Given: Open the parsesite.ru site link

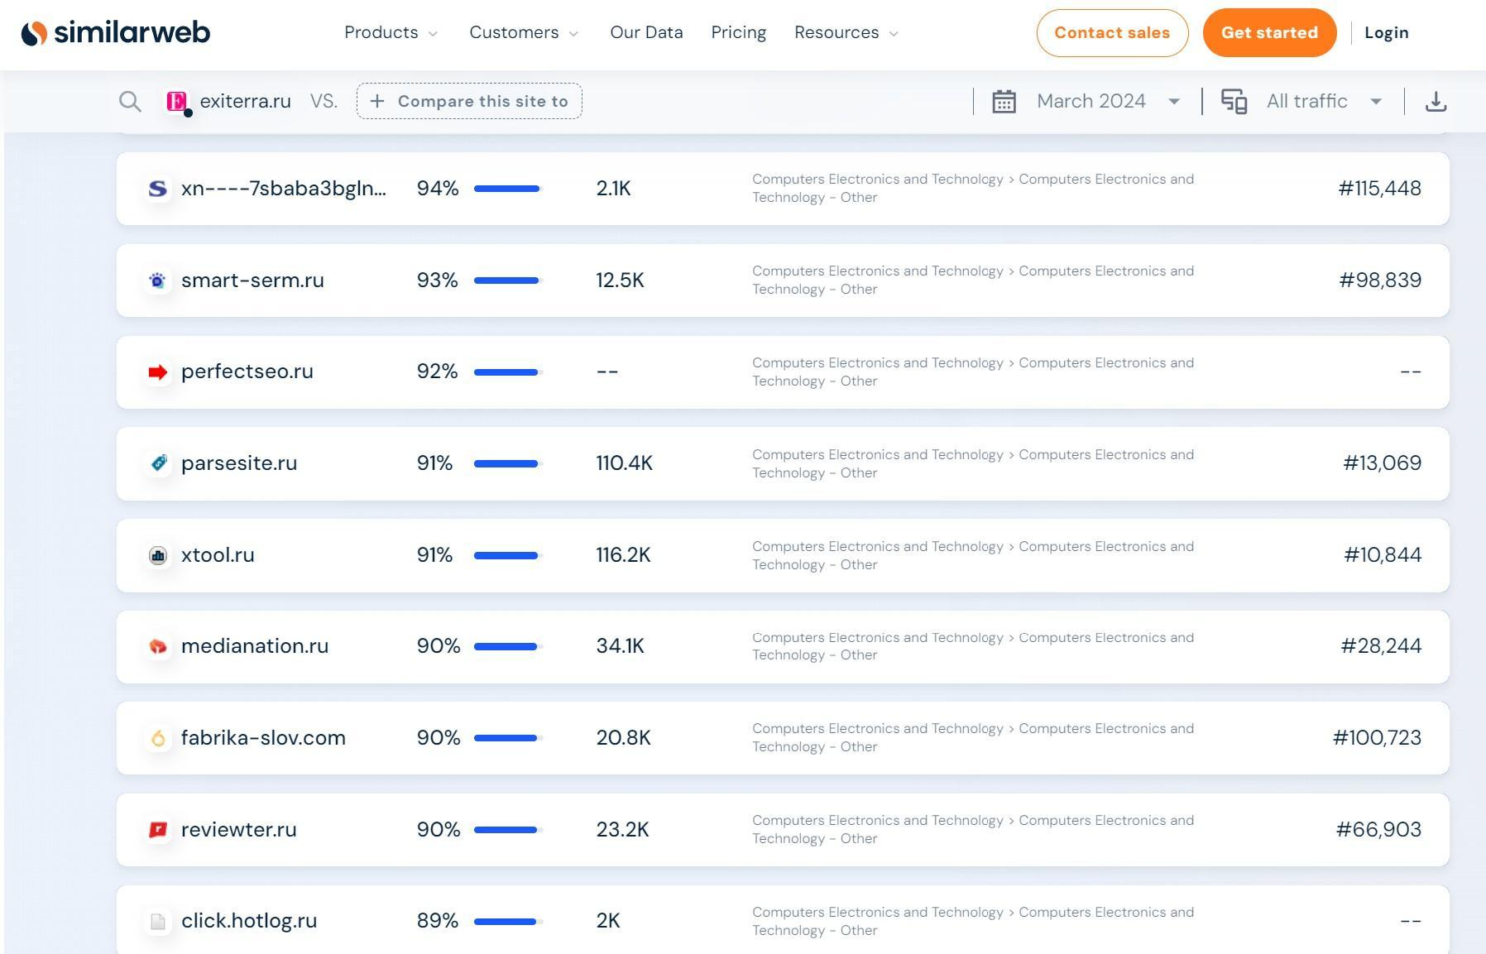Looking at the screenshot, I should (x=239, y=463).
